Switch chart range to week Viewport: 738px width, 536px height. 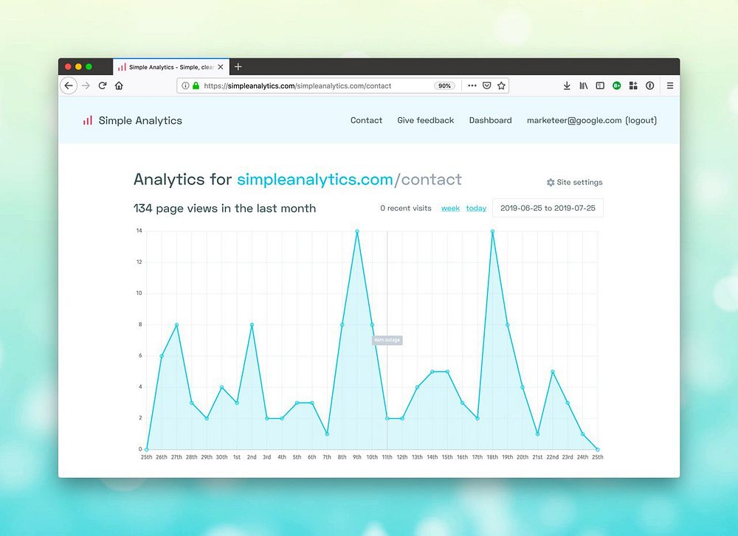pos(450,209)
